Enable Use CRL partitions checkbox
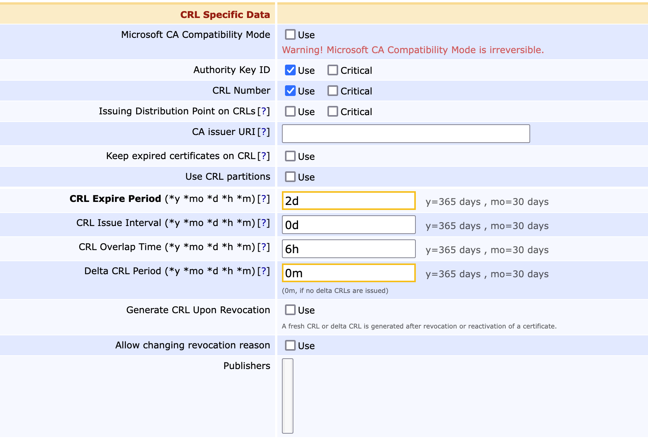The height and width of the screenshot is (439, 648). (x=290, y=177)
